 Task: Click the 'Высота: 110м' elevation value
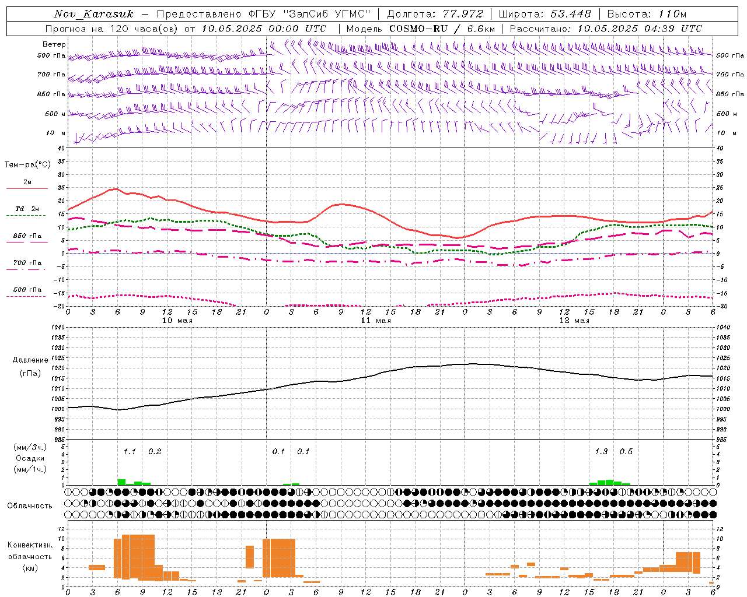pyautogui.click(x=647, y=14)
